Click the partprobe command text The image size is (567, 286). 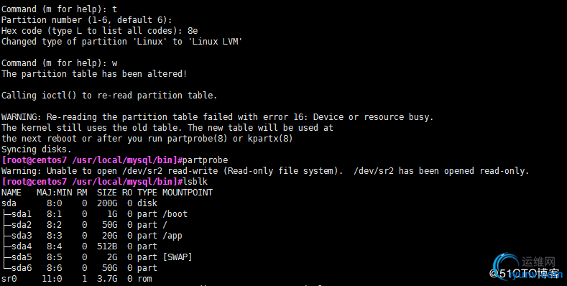coord(206,160)
